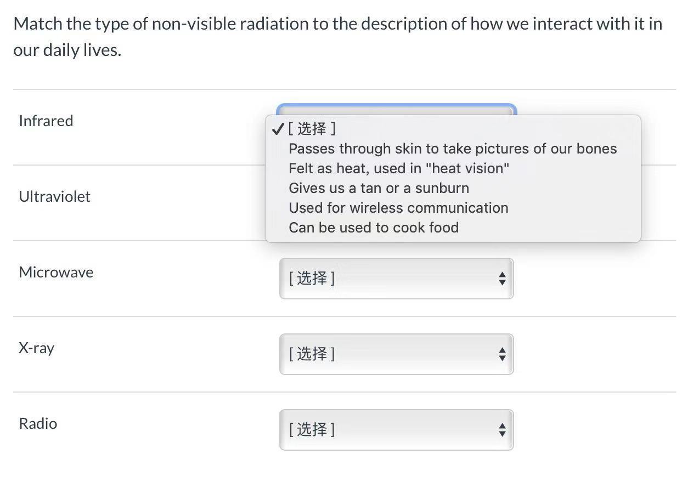The height and width of the screenshot is (488, 682).
Task: Open the X-ray answer dropdown
Action: pos(396,354)
